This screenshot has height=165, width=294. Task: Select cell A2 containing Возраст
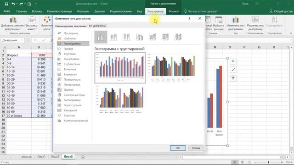click(x=19, y=55)
